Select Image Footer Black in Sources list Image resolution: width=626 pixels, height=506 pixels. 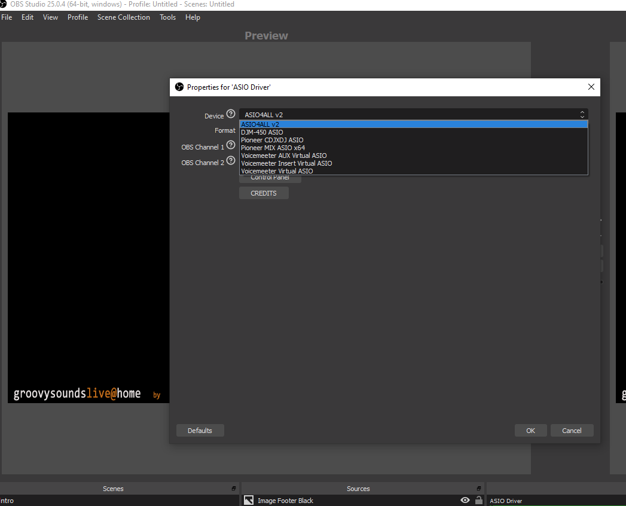[362, 501]
